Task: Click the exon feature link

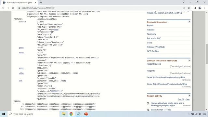Action: point(21,53)
